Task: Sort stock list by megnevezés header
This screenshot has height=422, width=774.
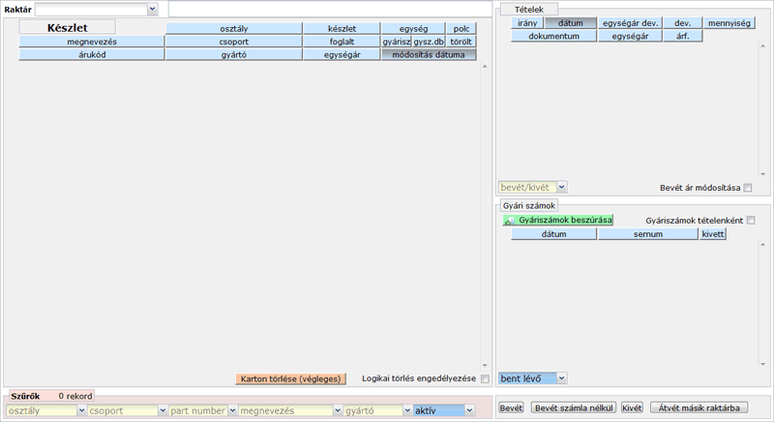Action: click(x=92, y=43)
